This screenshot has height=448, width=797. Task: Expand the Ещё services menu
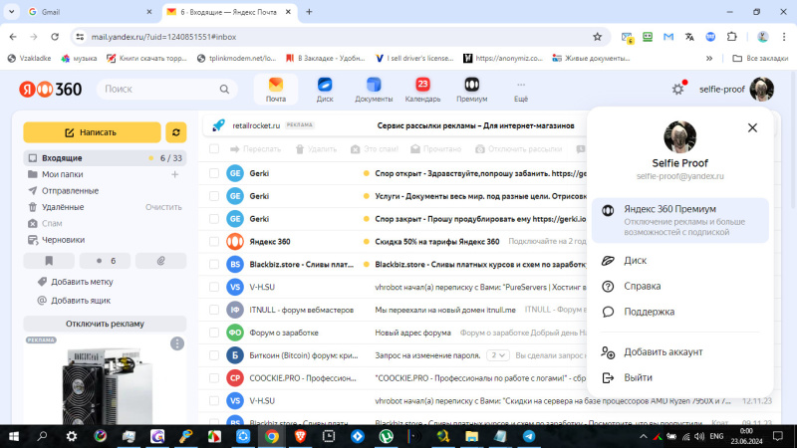[520, 91]
